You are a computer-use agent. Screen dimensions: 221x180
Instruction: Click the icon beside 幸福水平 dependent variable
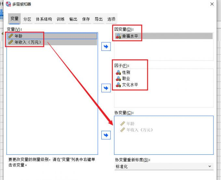(x=118, y=36)
